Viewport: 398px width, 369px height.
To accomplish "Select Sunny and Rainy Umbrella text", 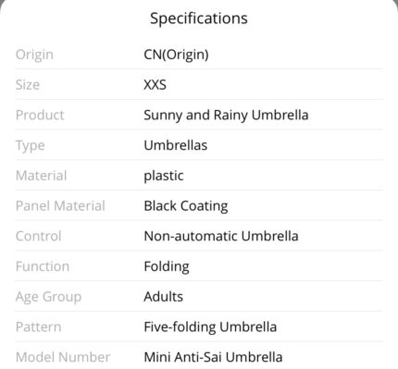I will pyautogui.click(x=226, y=116).
